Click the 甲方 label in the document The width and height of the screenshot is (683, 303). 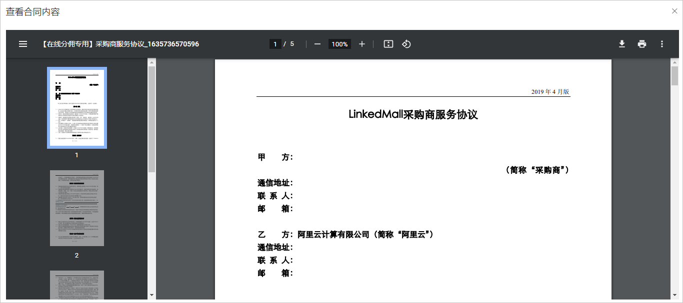pos(275,157)
